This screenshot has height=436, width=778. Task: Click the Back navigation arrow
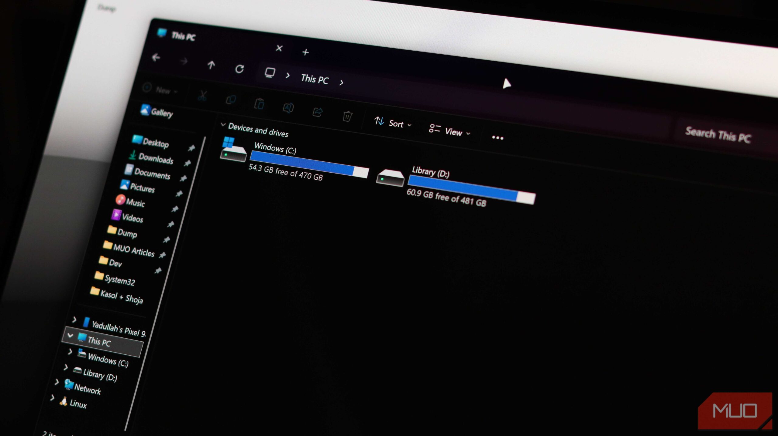(x=156, y=58)
